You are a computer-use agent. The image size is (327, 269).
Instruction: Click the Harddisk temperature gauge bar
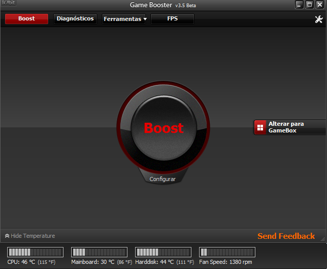coord(163,252)
